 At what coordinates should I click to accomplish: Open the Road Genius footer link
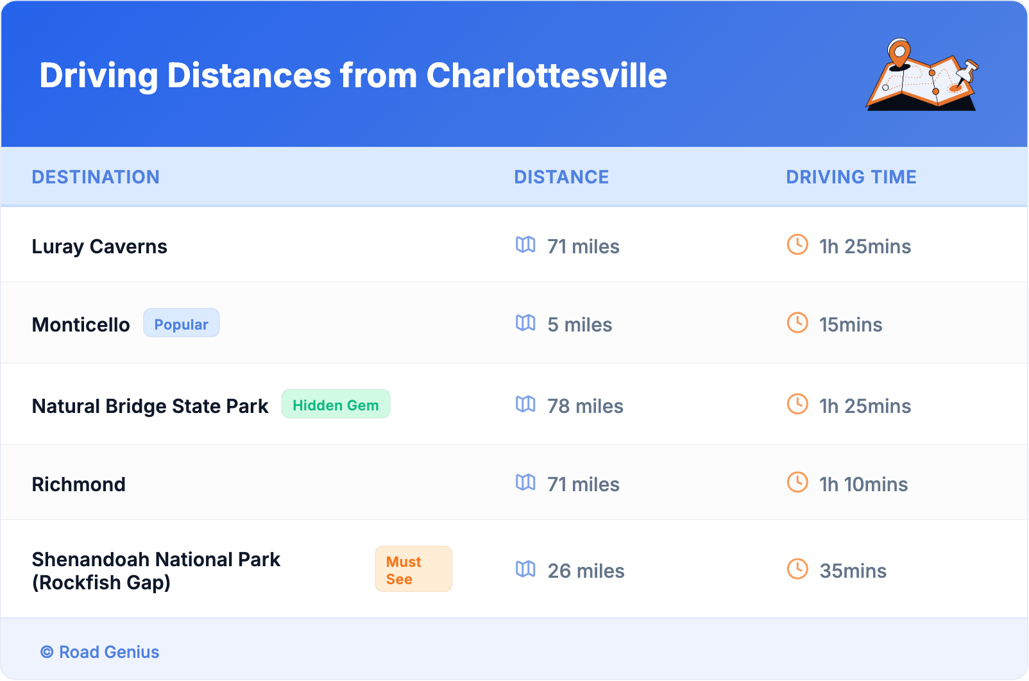[x=100, y=652]
